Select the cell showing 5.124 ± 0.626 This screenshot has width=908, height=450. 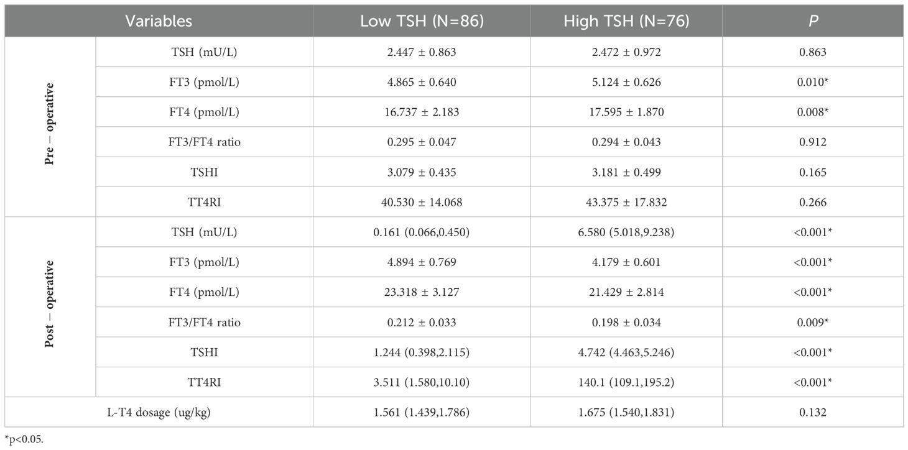pos(626,82)
